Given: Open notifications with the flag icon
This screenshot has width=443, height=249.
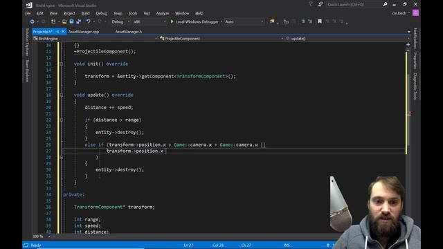Looking at the screenshot, I should coord(311,4).
